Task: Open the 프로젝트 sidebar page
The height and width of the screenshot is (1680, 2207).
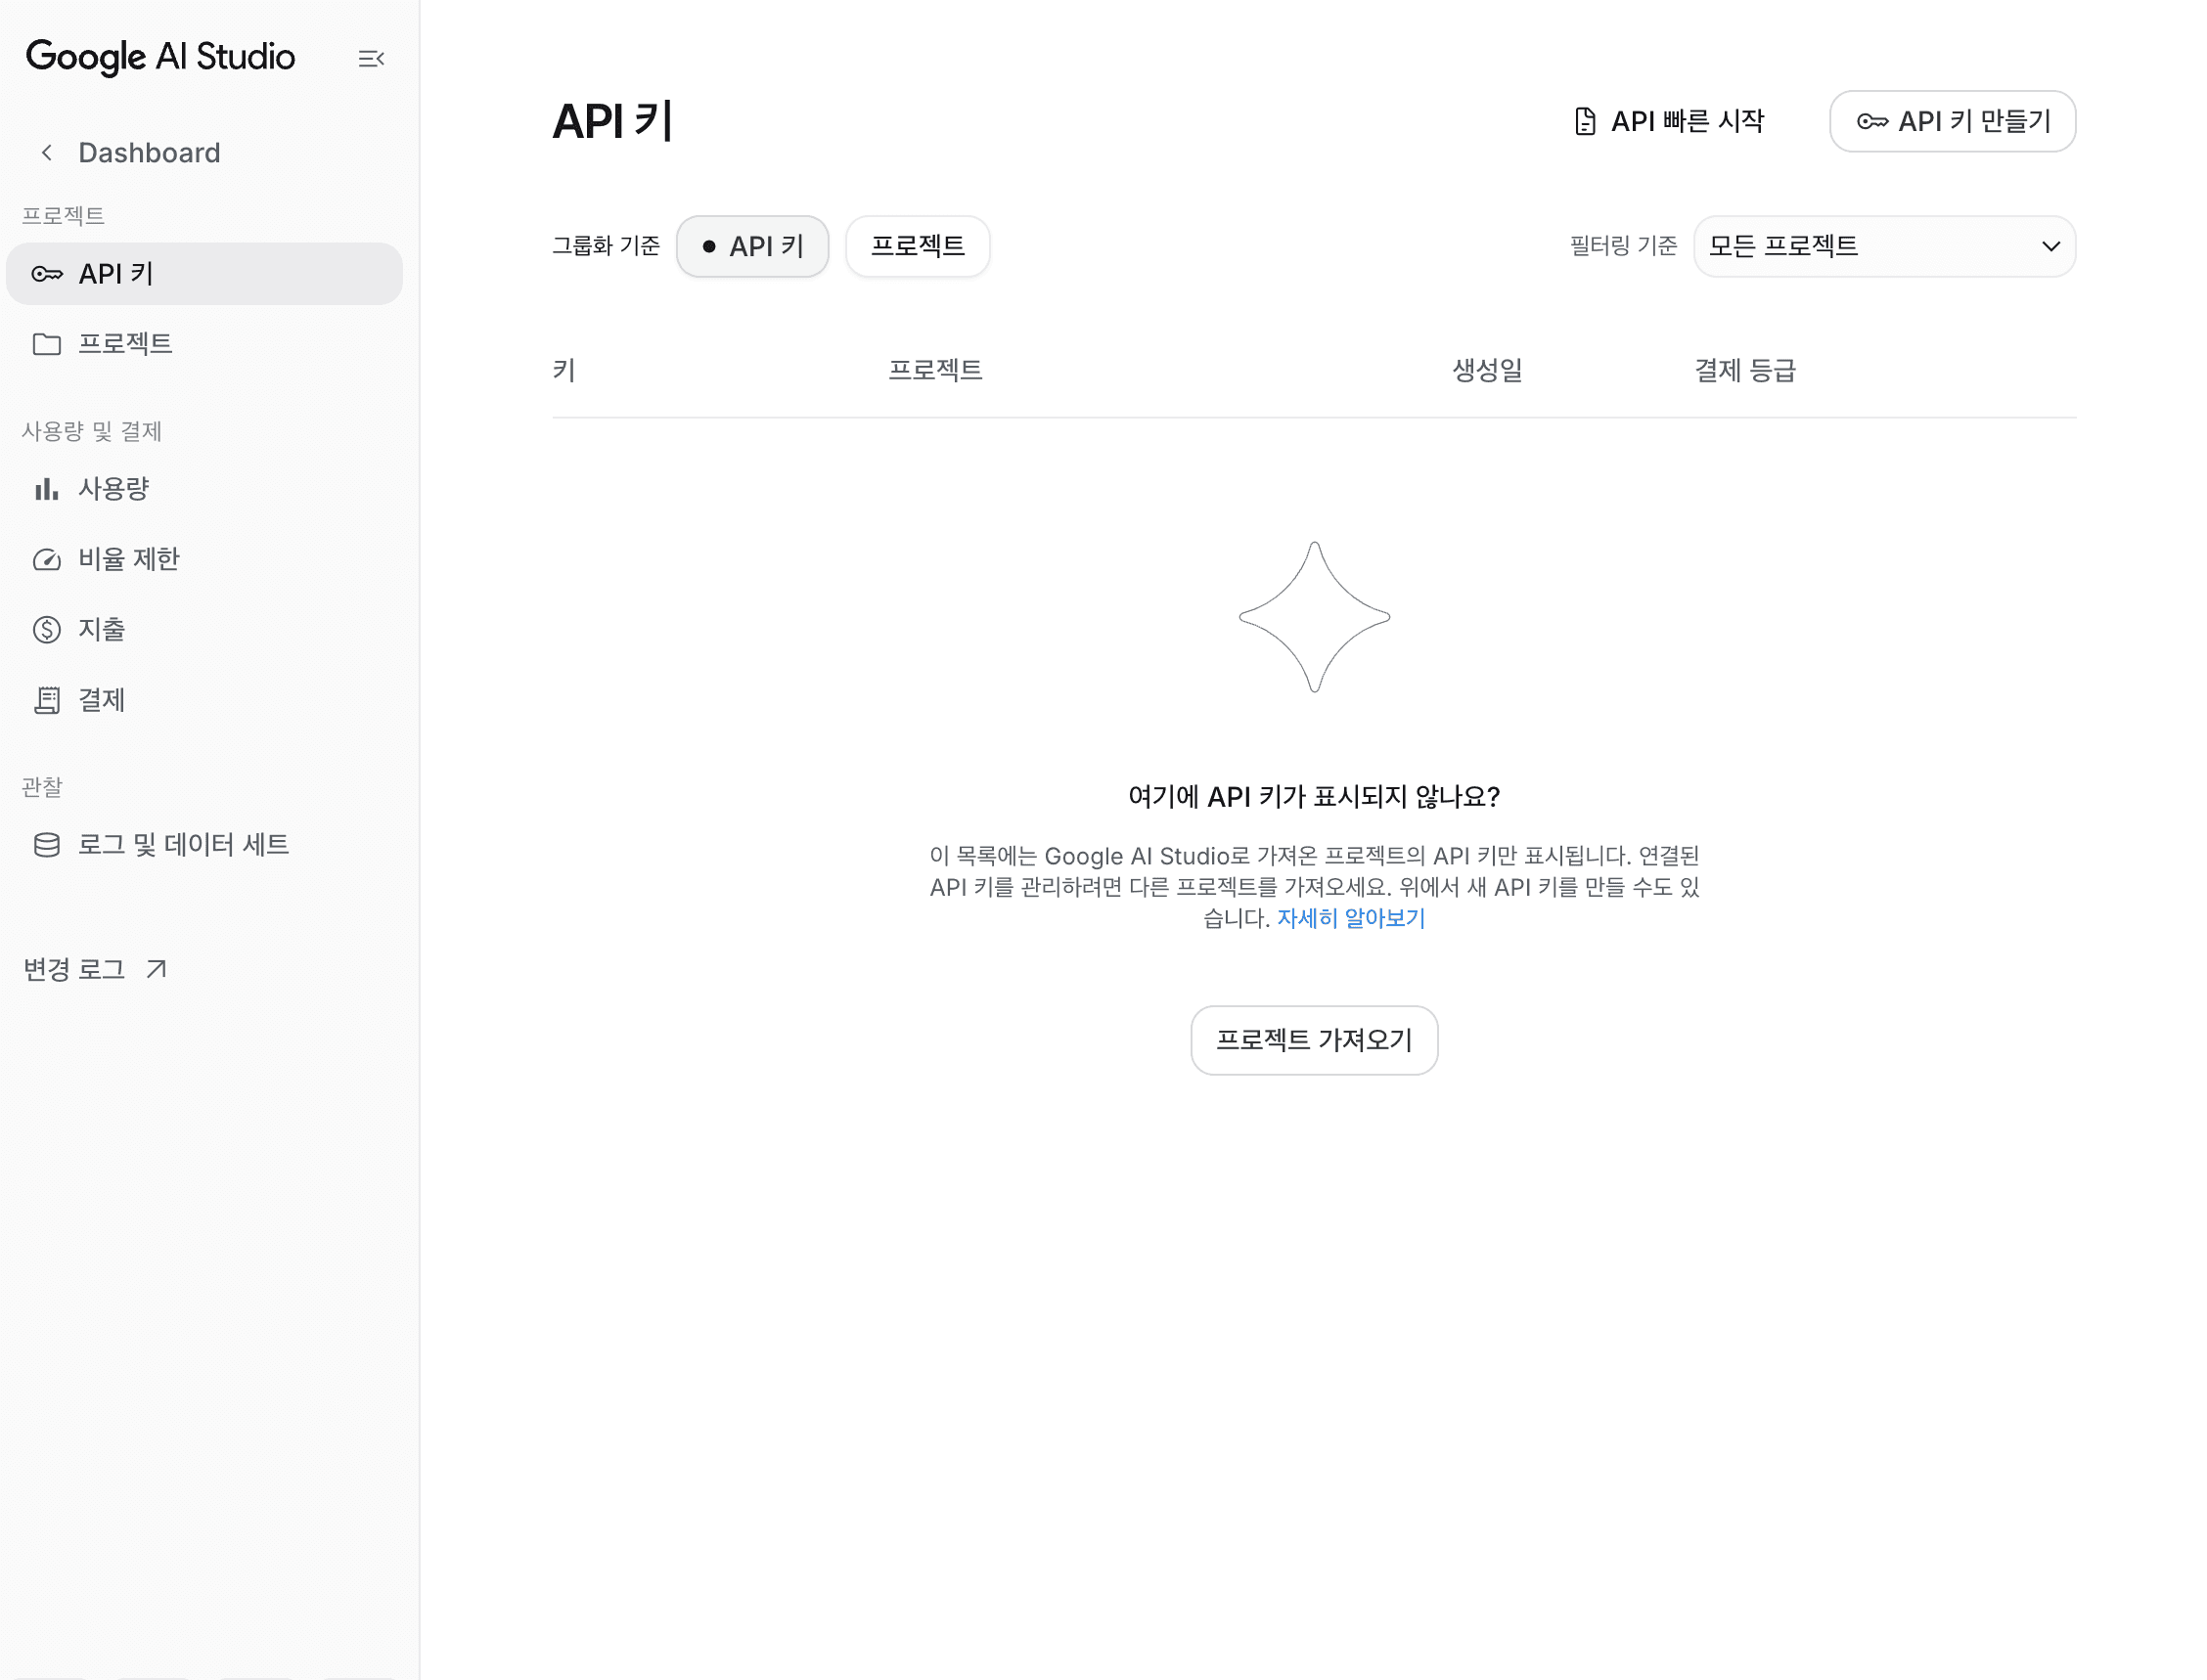Action: 204,344
